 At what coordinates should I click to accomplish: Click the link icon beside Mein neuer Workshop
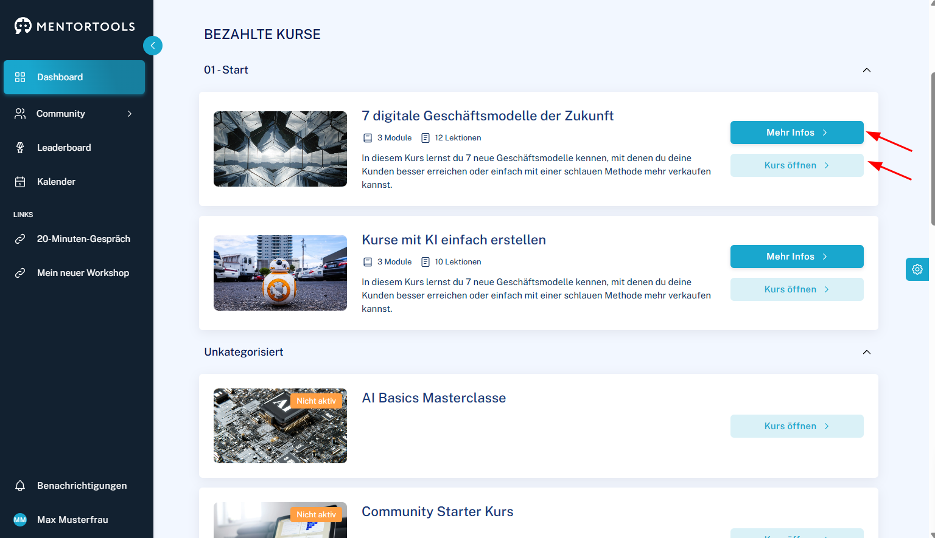pyautogui.click(x=20, y=273)
